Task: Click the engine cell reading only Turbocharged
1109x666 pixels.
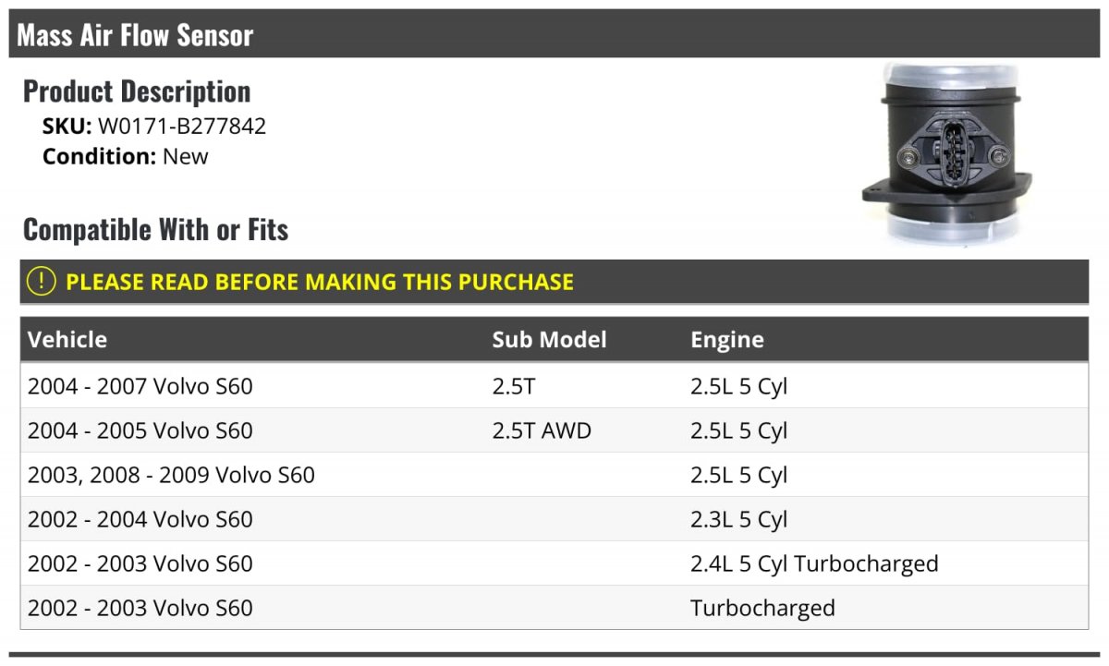Action: [x=762, y=608]
